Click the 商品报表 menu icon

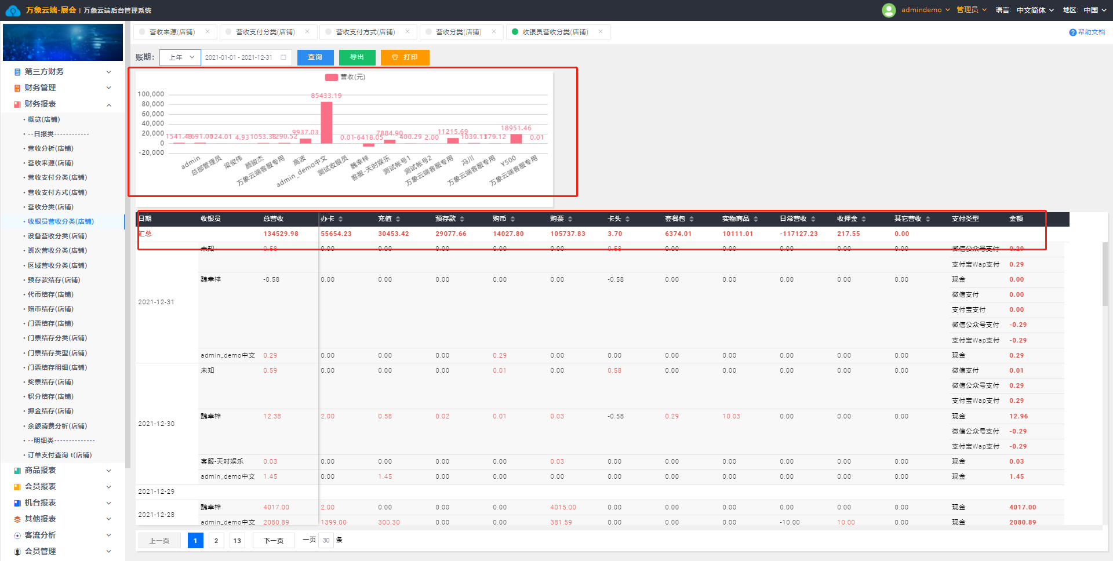point(17,471)
